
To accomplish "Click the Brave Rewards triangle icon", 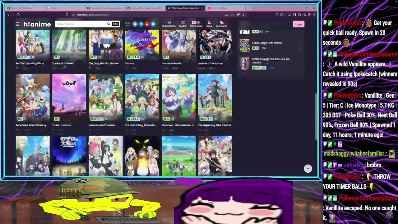I will pyautogui.click(x=243, y=15).
